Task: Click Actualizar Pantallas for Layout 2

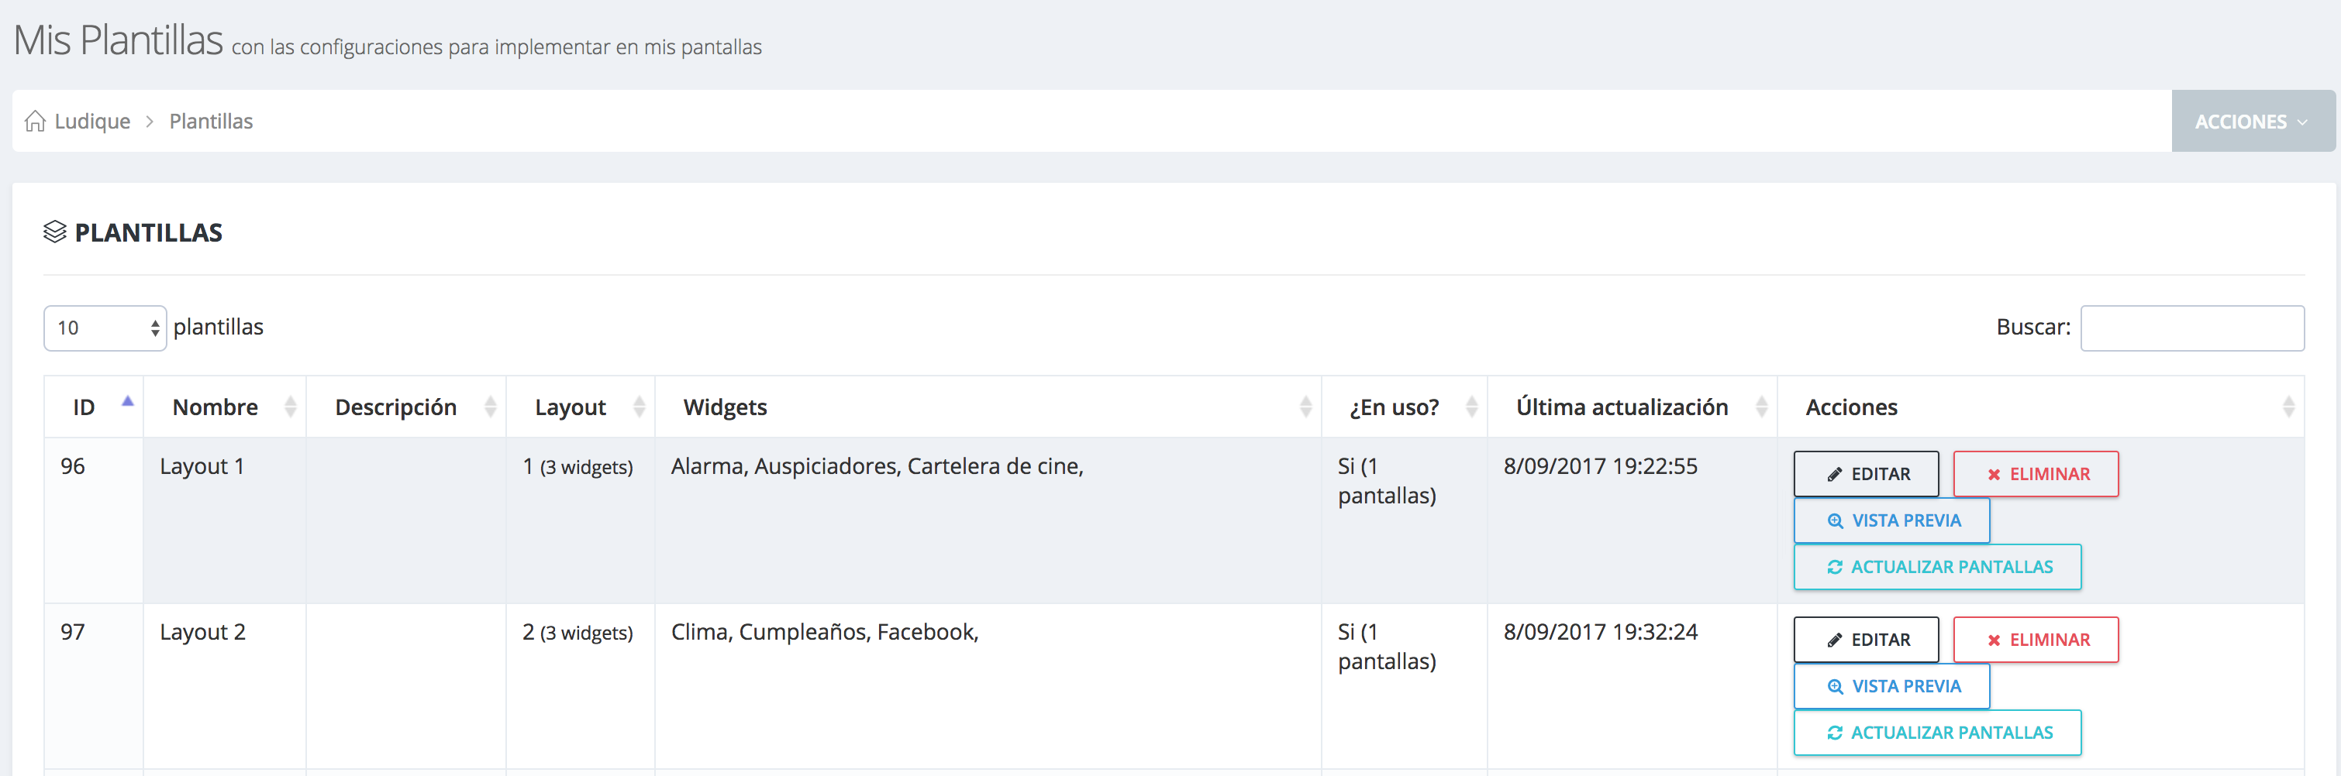Action: click(1937, 732)
